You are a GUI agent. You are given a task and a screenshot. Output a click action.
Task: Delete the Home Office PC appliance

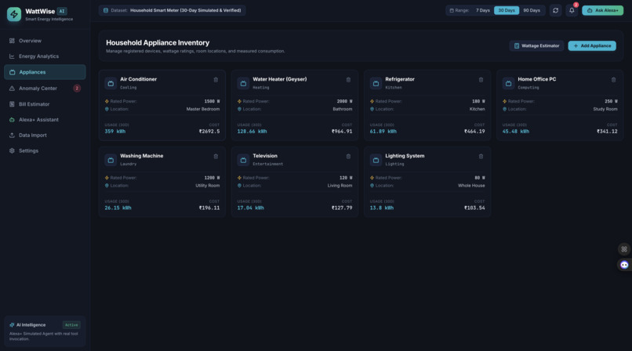[x=613, y=80]
